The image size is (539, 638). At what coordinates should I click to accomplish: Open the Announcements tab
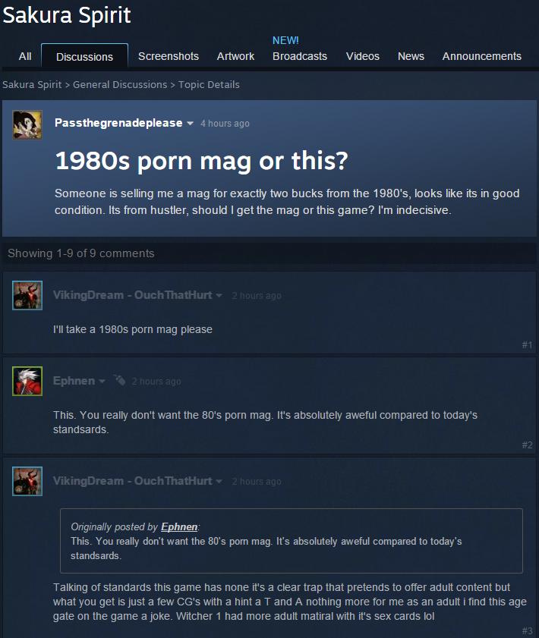coord(481,56)
